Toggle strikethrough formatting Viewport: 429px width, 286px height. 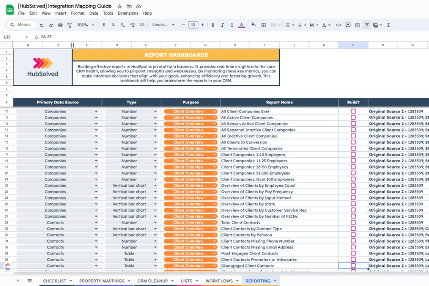point(232,25)
